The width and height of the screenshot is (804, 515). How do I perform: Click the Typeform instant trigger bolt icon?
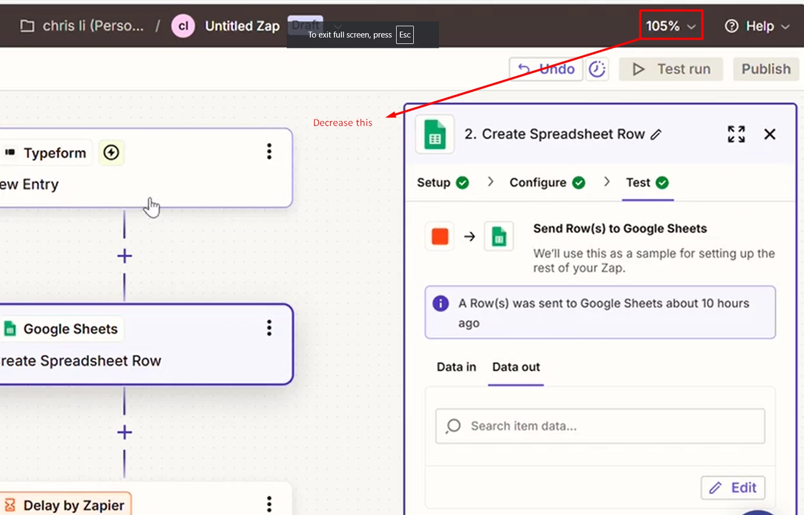tap(111, 153)
